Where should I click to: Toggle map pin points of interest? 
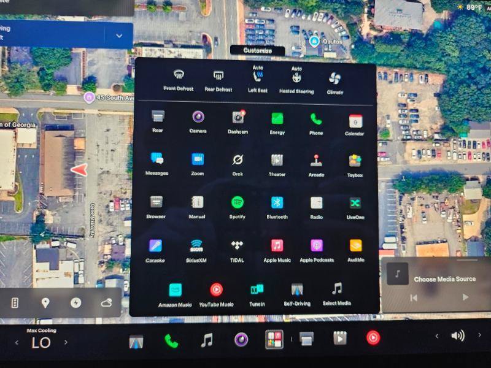tap(45, 302)
